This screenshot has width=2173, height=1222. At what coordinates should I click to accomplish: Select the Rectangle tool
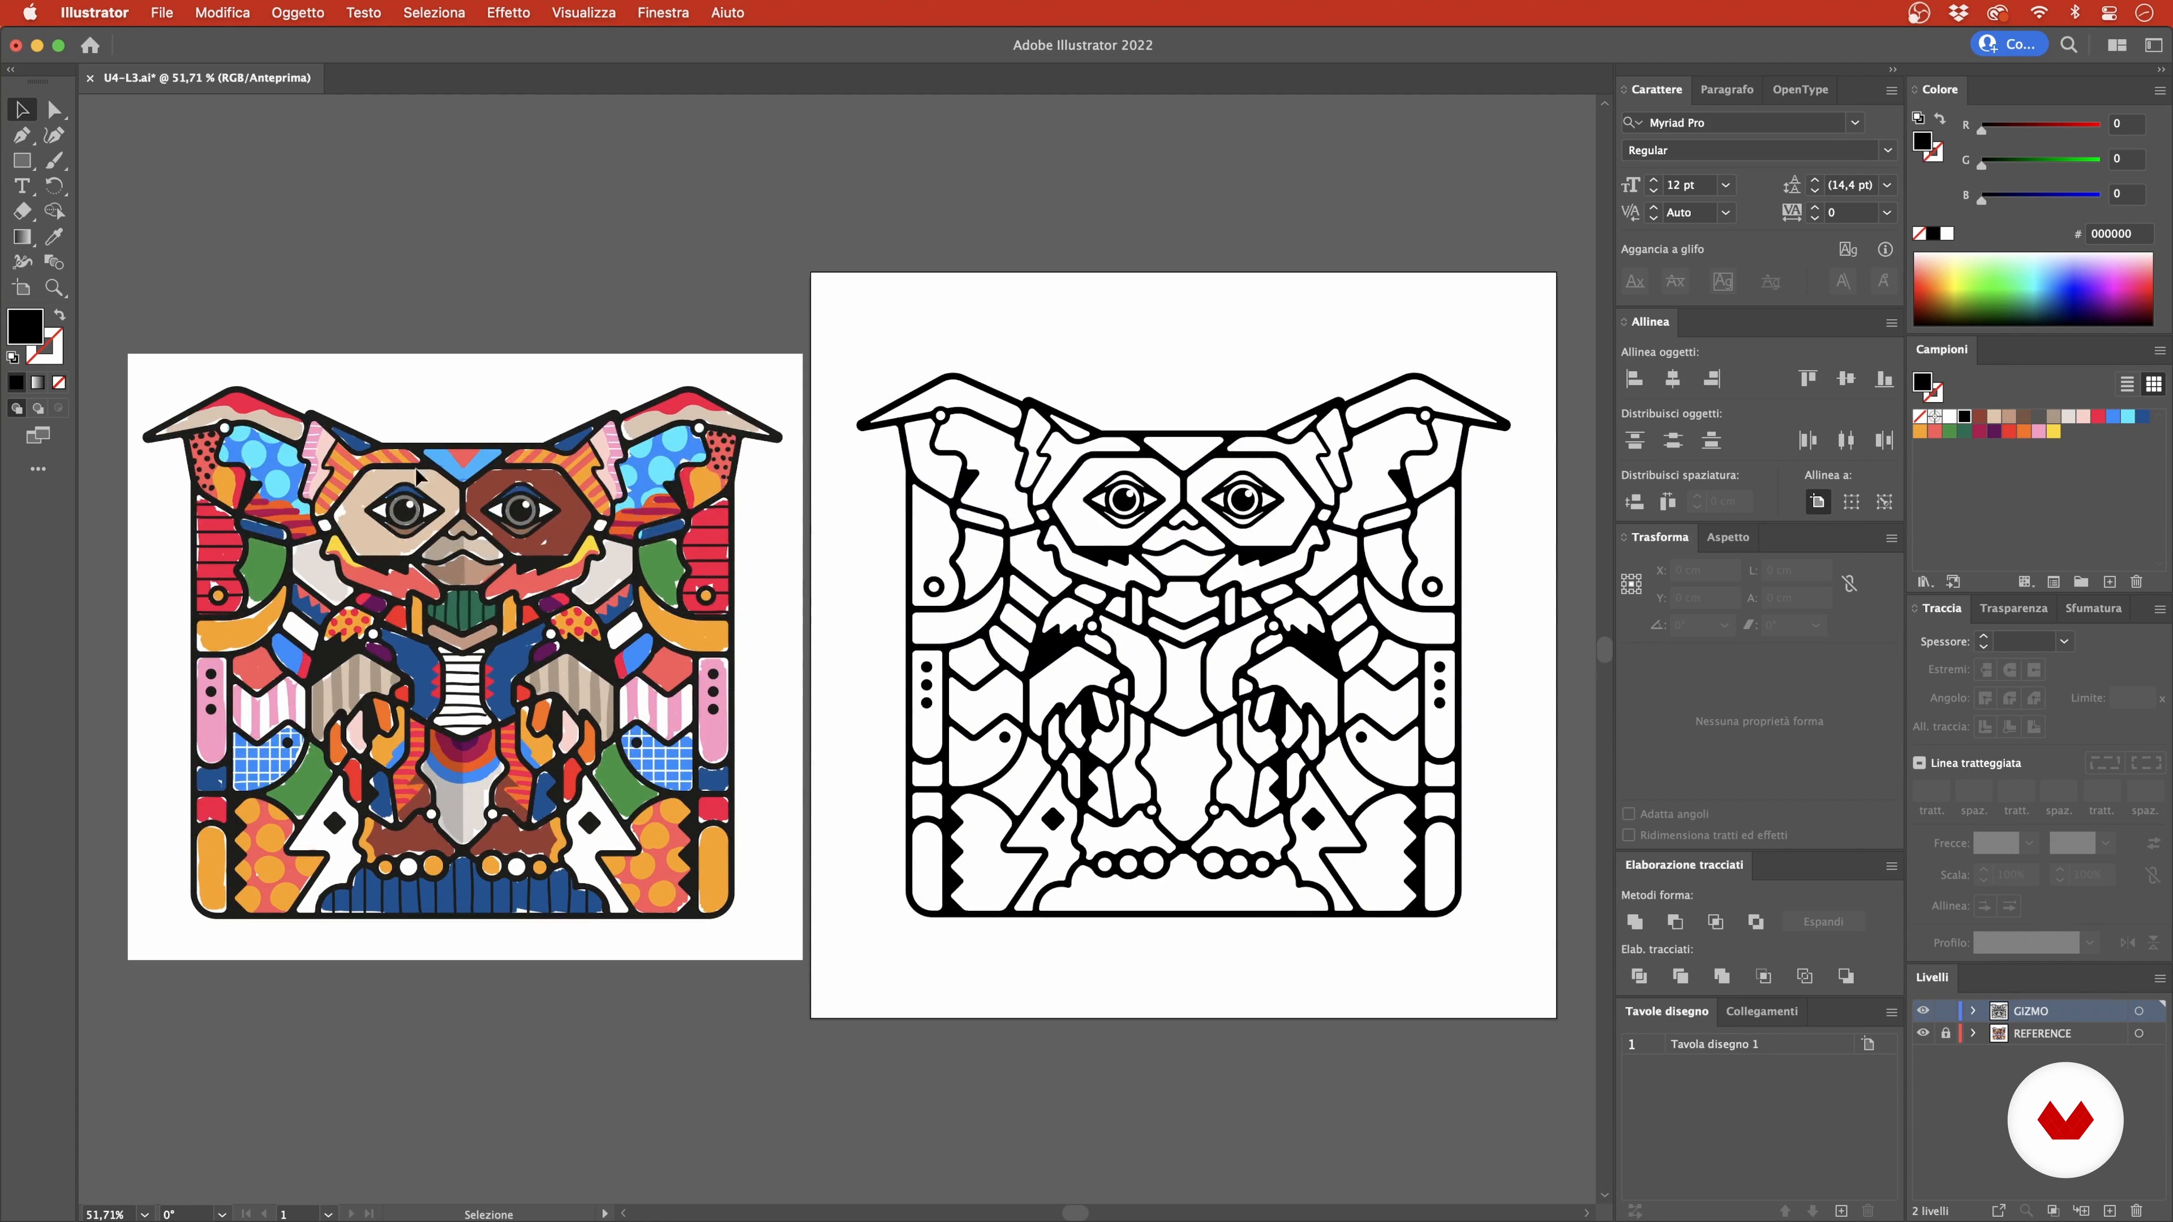(22, 160)
